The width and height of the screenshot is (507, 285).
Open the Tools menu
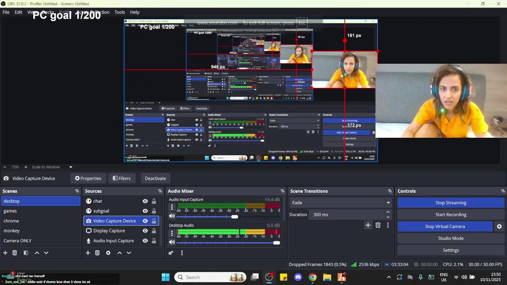tap(120, 12)
